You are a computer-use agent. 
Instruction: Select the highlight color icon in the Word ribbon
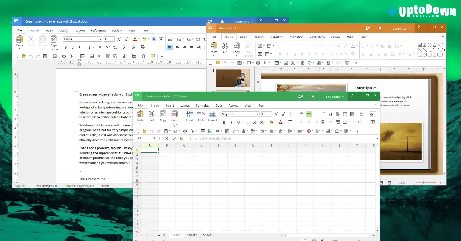click(x=144, y=39)
